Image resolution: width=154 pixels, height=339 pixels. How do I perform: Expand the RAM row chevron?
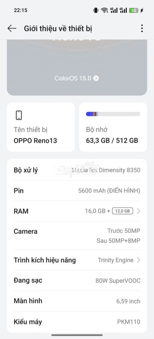point(139,211)
